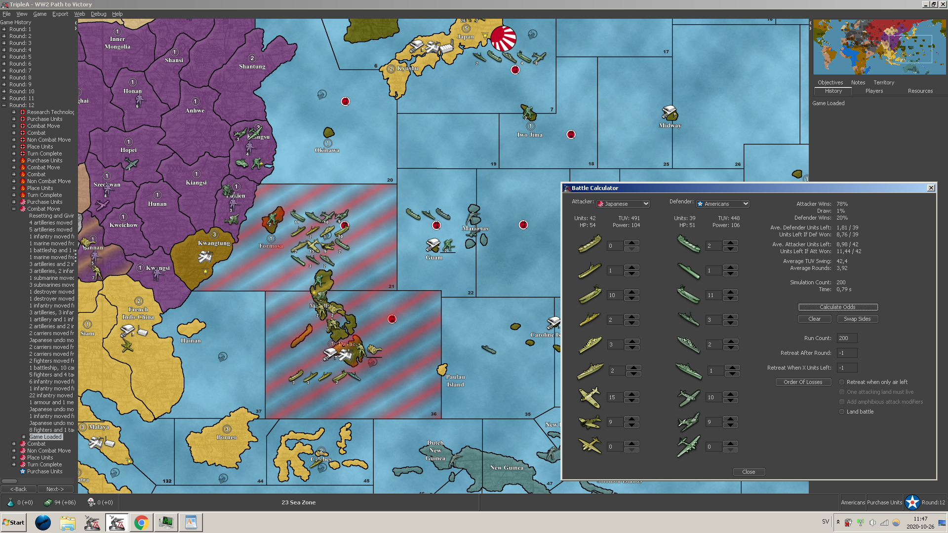Click the Japanese battleship unit icon

pyautogui.click(x=590, y=370)
